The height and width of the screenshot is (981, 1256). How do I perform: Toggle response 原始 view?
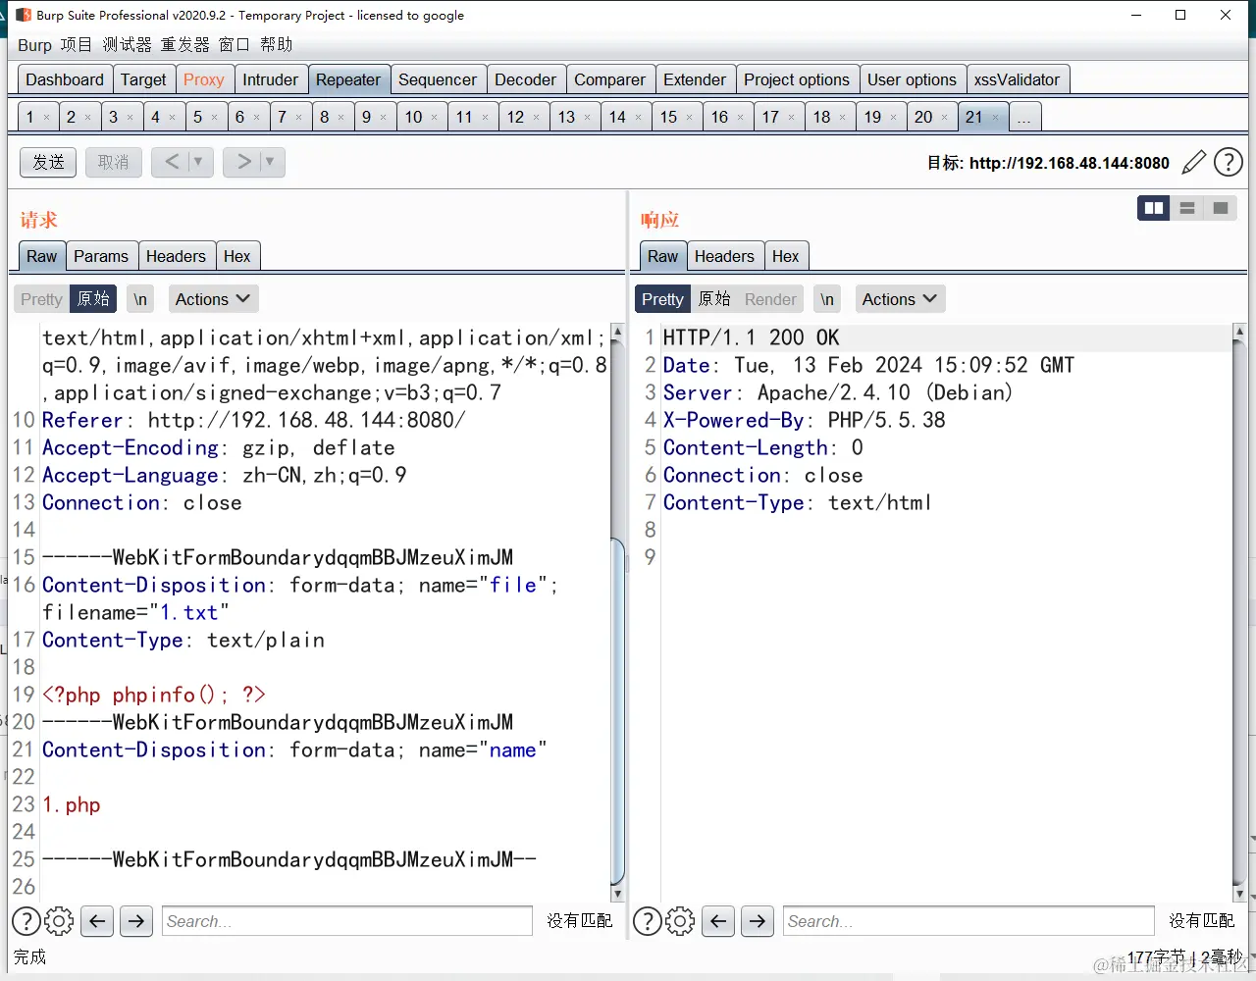[x=714, y=299]
